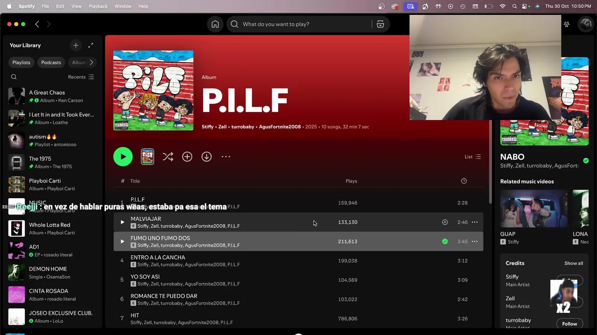Viewport: 597px width, 335px height.
Task: Open album more options ellipsis
Action: coord(226,157)
